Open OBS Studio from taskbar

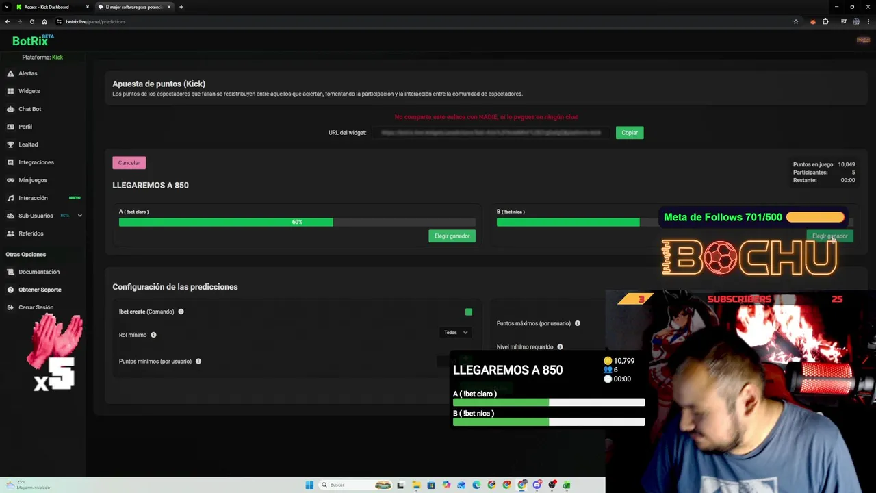[x=552, y=485]
